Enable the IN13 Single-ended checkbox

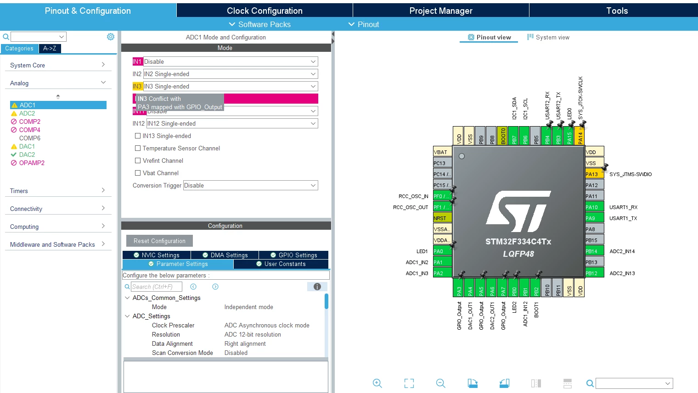(x=138, y=136)
